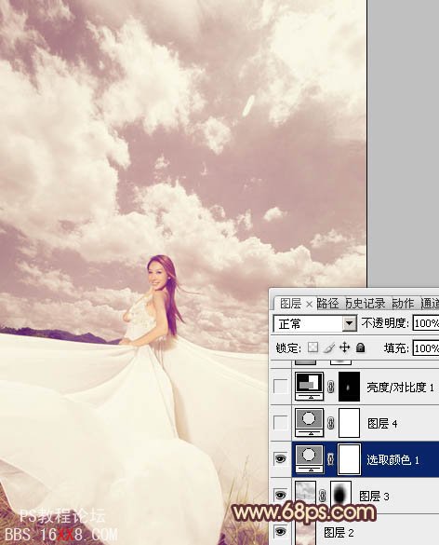
Task: Switch to the 动作 tab
Action: point(403,304)
